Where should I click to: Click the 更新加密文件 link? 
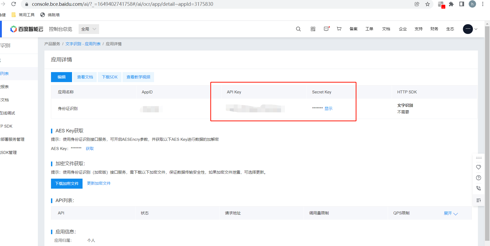[x=99, y=183]
